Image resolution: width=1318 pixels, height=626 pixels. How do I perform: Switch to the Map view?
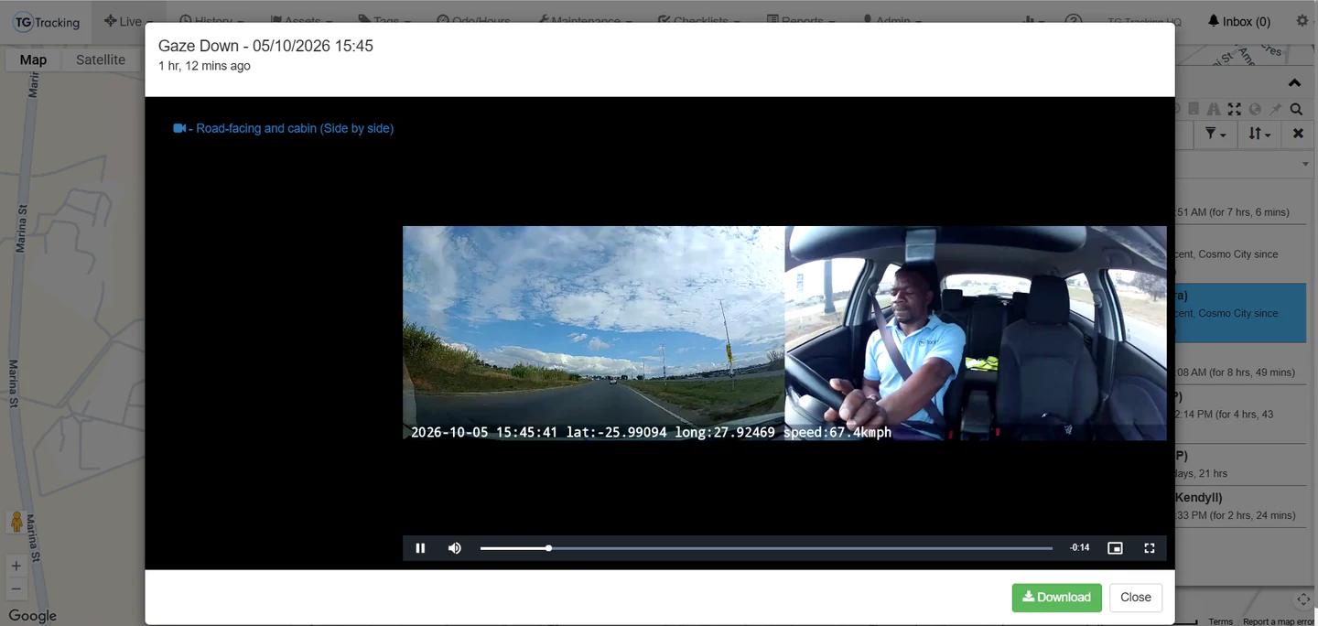33,59
